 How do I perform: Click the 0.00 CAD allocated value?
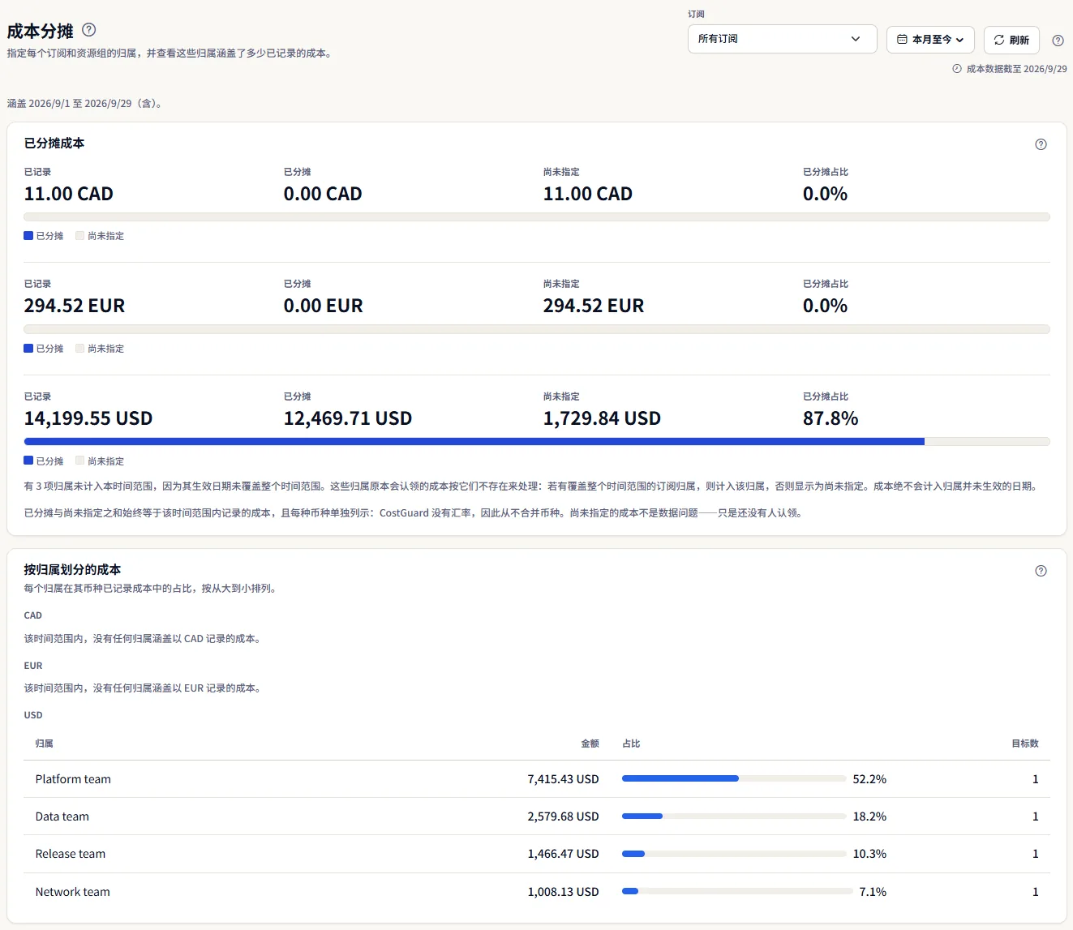click(323, 194)
